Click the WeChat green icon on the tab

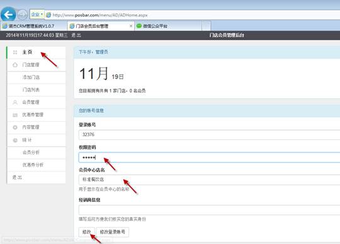coord(139,26)
